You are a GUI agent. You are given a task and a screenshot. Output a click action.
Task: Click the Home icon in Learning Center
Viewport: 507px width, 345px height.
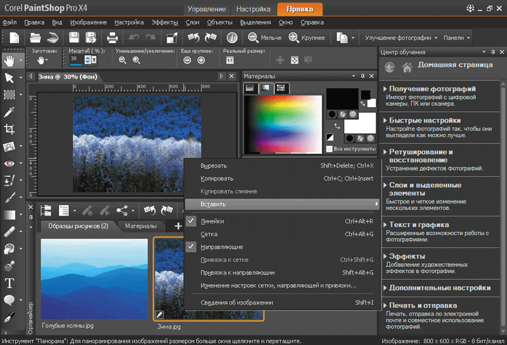click(x=406, y=65)
